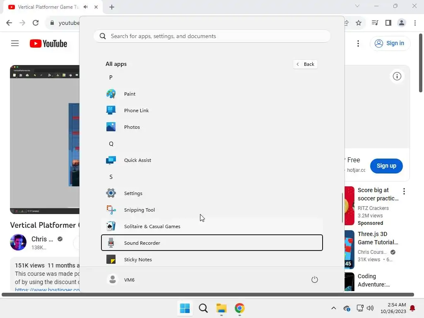Viewport: 424px width, 318px height.
Task: Jump to letter P section header
Action: click(111, 77)
